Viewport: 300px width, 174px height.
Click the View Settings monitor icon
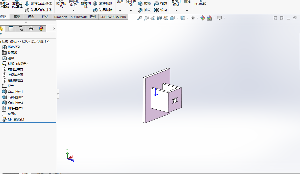219,18
